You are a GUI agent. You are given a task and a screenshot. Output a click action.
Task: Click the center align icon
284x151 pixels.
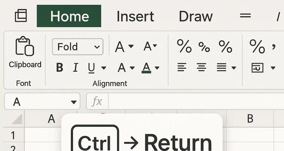pos(201,67)
